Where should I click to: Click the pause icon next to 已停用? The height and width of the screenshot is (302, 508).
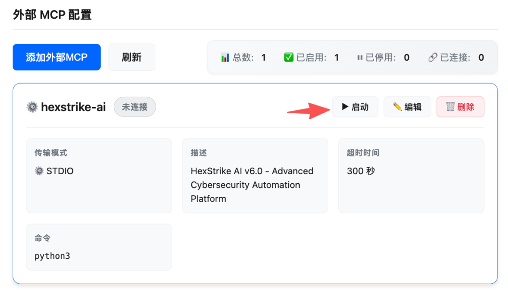(x=360, y=58)
